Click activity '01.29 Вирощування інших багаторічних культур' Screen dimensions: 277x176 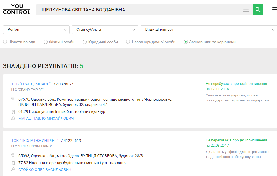(62, 111)
